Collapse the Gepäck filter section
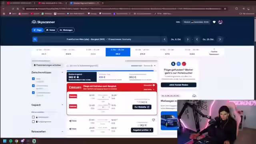 click(62, 105)
